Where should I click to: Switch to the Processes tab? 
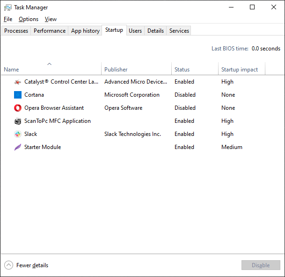(16, 31)
